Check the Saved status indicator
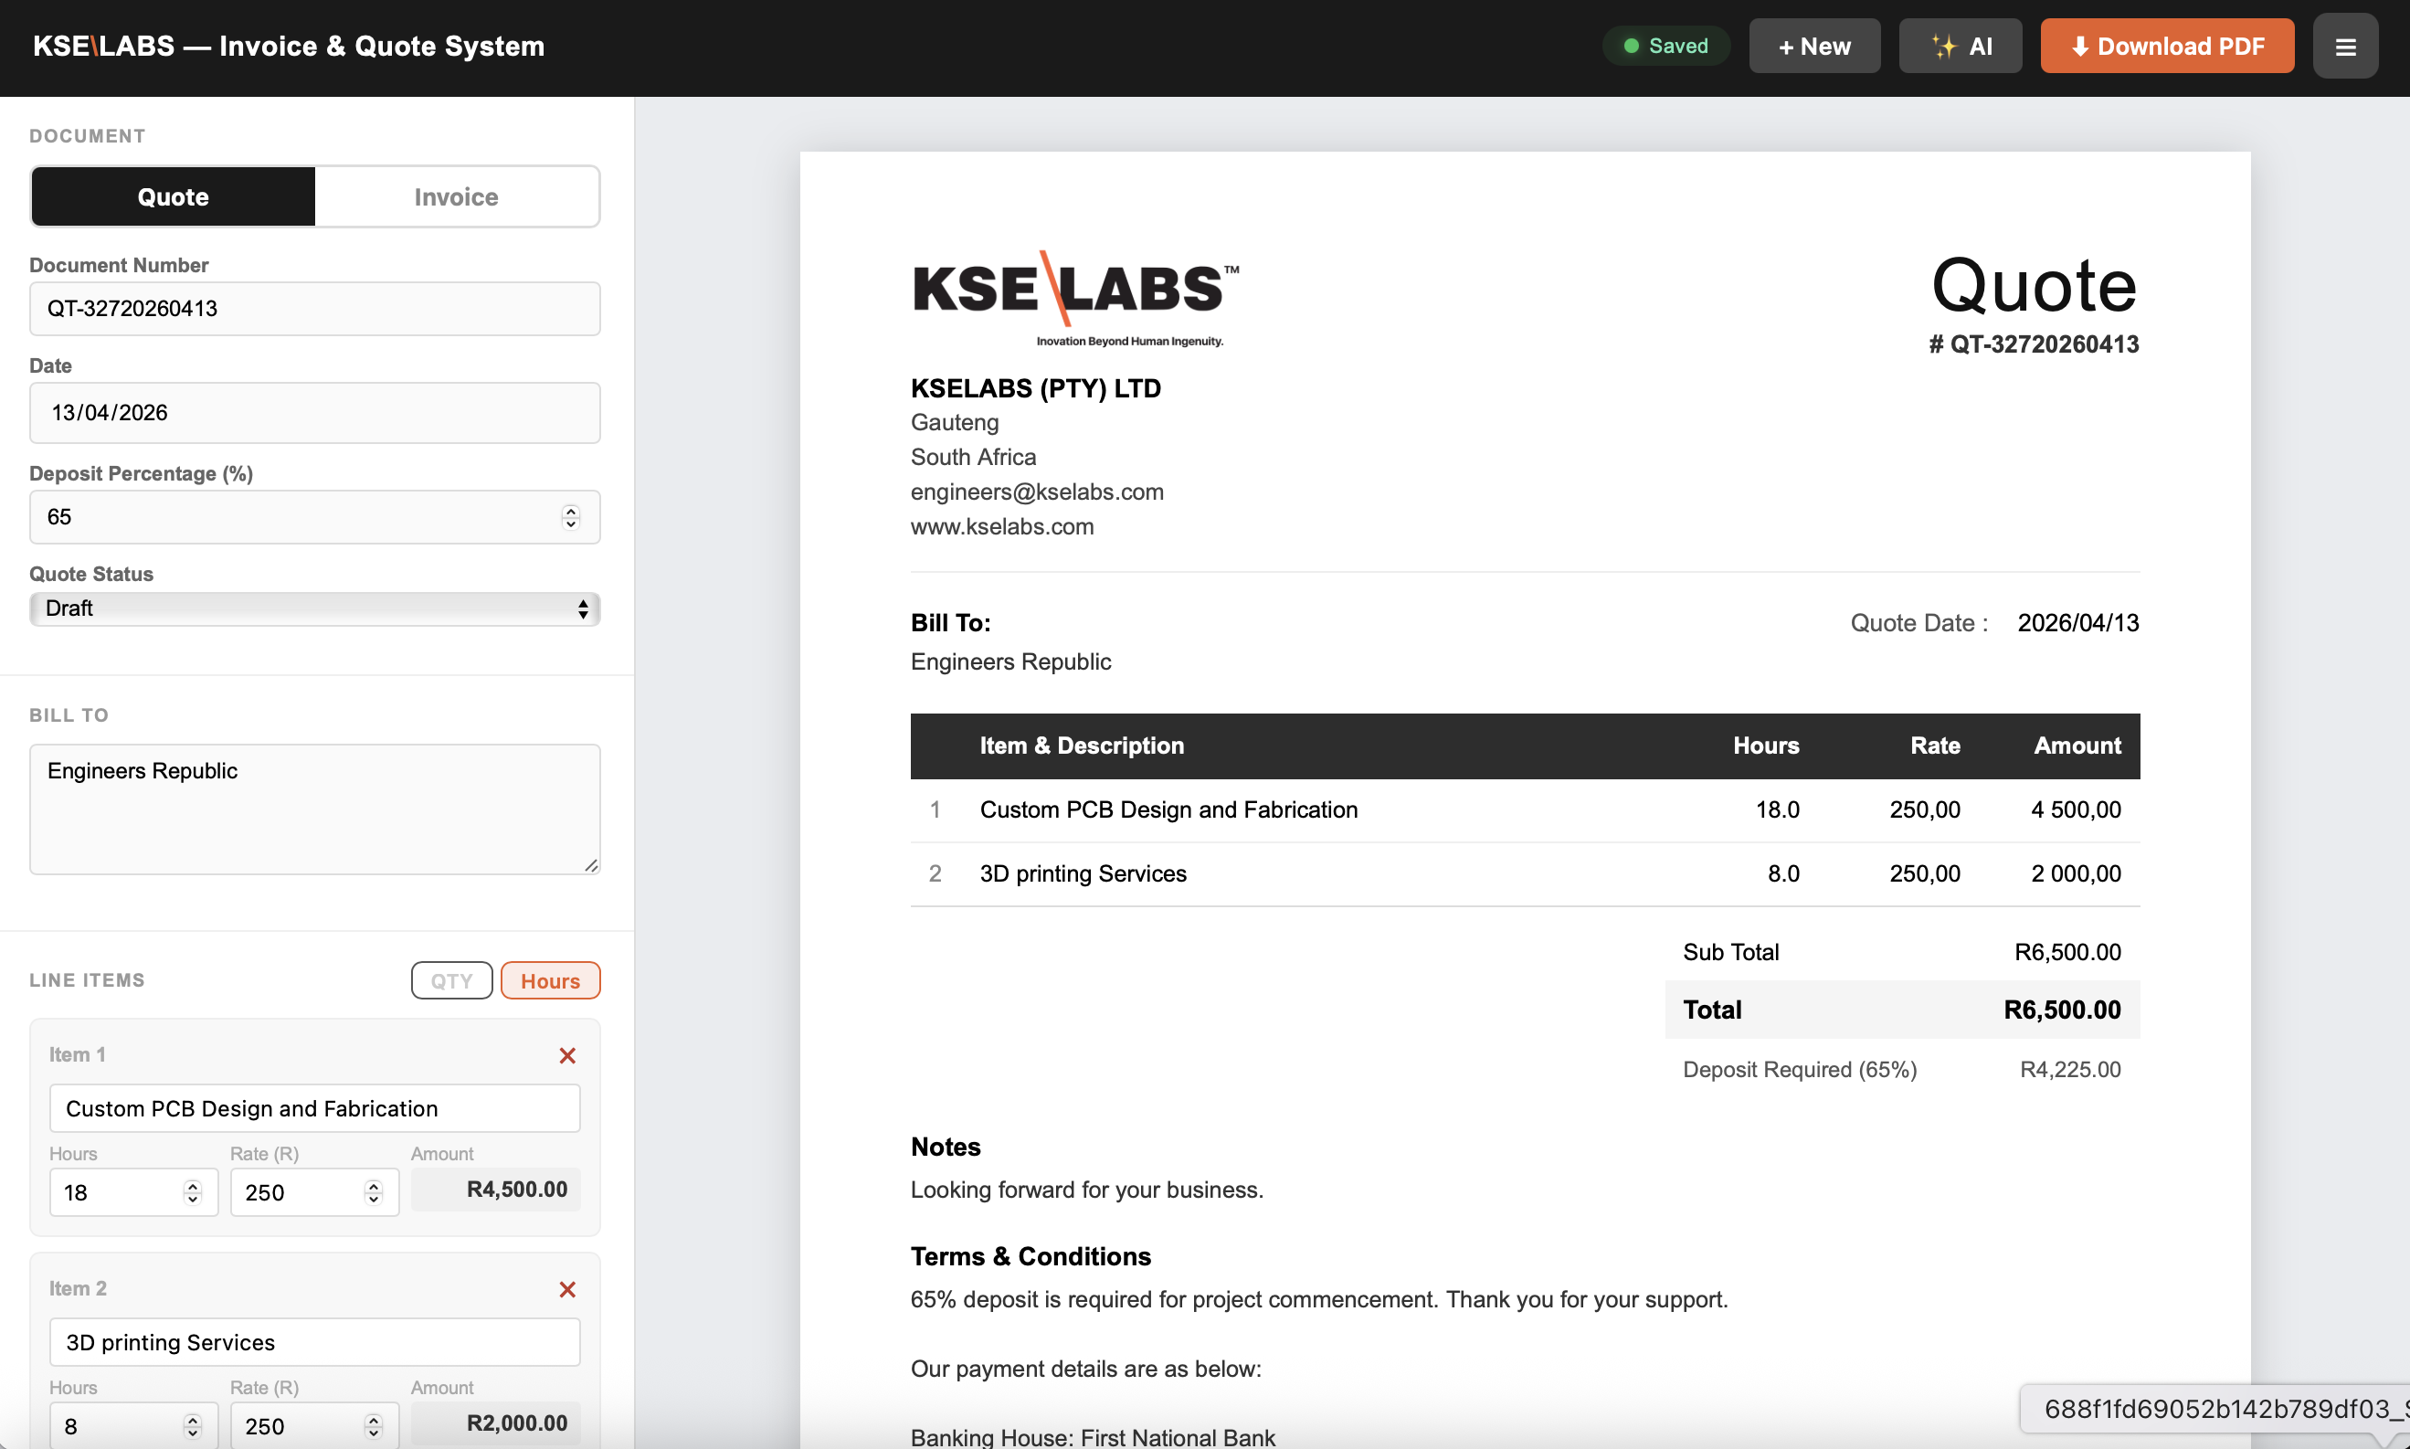Viewport: 2410px width, 1449px height. pyautogui.click(x=1665, y=45)
